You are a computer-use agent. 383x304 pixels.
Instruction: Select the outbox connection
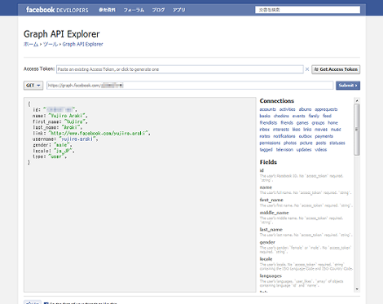pyautogui.click(x=306, y=136)
